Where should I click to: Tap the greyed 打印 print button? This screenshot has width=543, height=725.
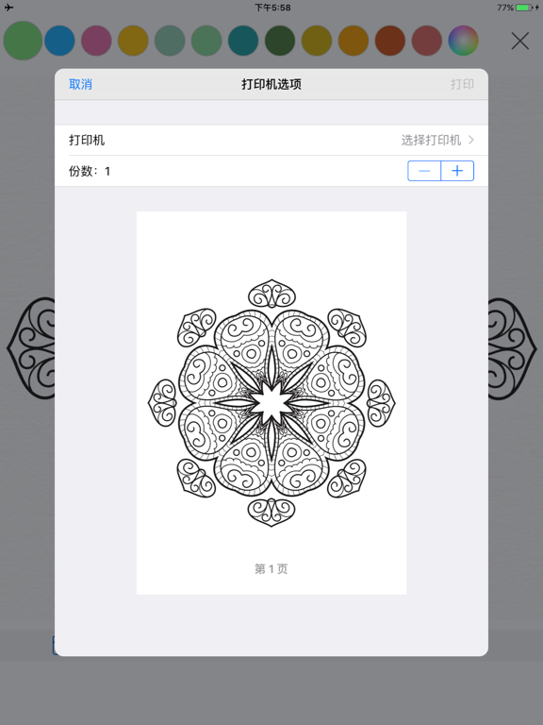click(462, 84)
